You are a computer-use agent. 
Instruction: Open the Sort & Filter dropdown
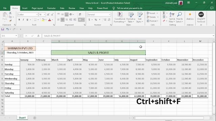[x=172, y=17]
